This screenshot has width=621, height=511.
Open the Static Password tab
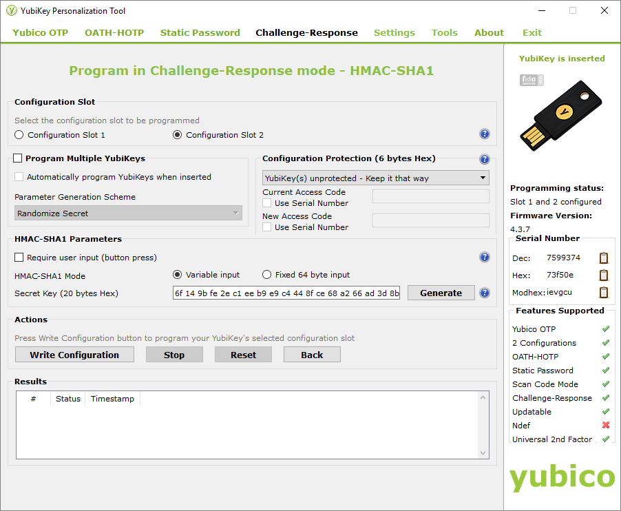point(200,32)
